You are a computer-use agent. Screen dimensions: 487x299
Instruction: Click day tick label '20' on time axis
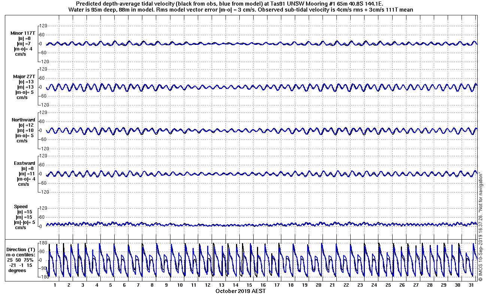(x=318, y=285)
